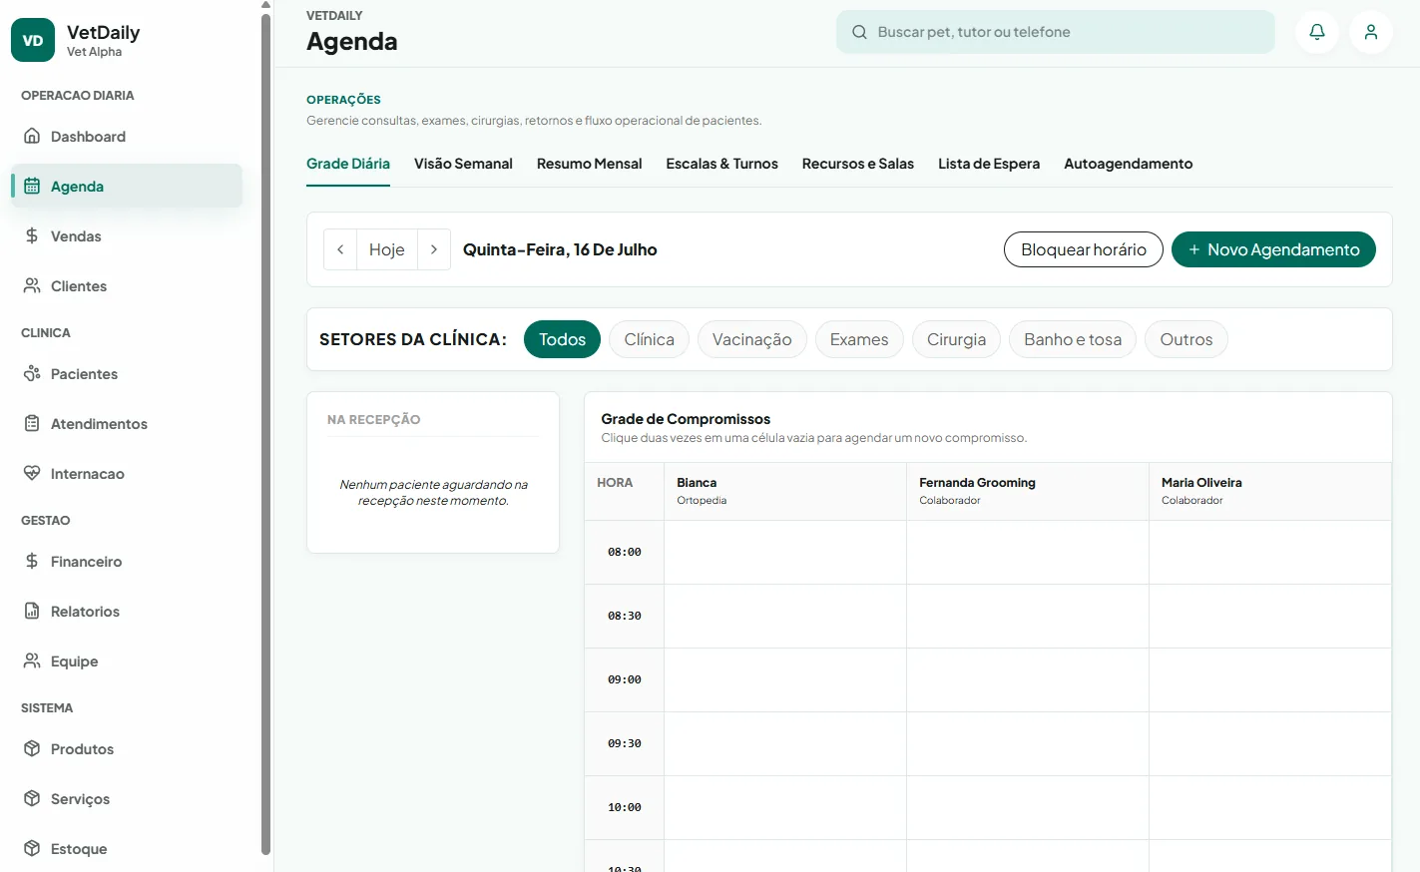Click the Vendas dollar icon
Viewport: 1420px width, 872px height.
coord(32,235)
